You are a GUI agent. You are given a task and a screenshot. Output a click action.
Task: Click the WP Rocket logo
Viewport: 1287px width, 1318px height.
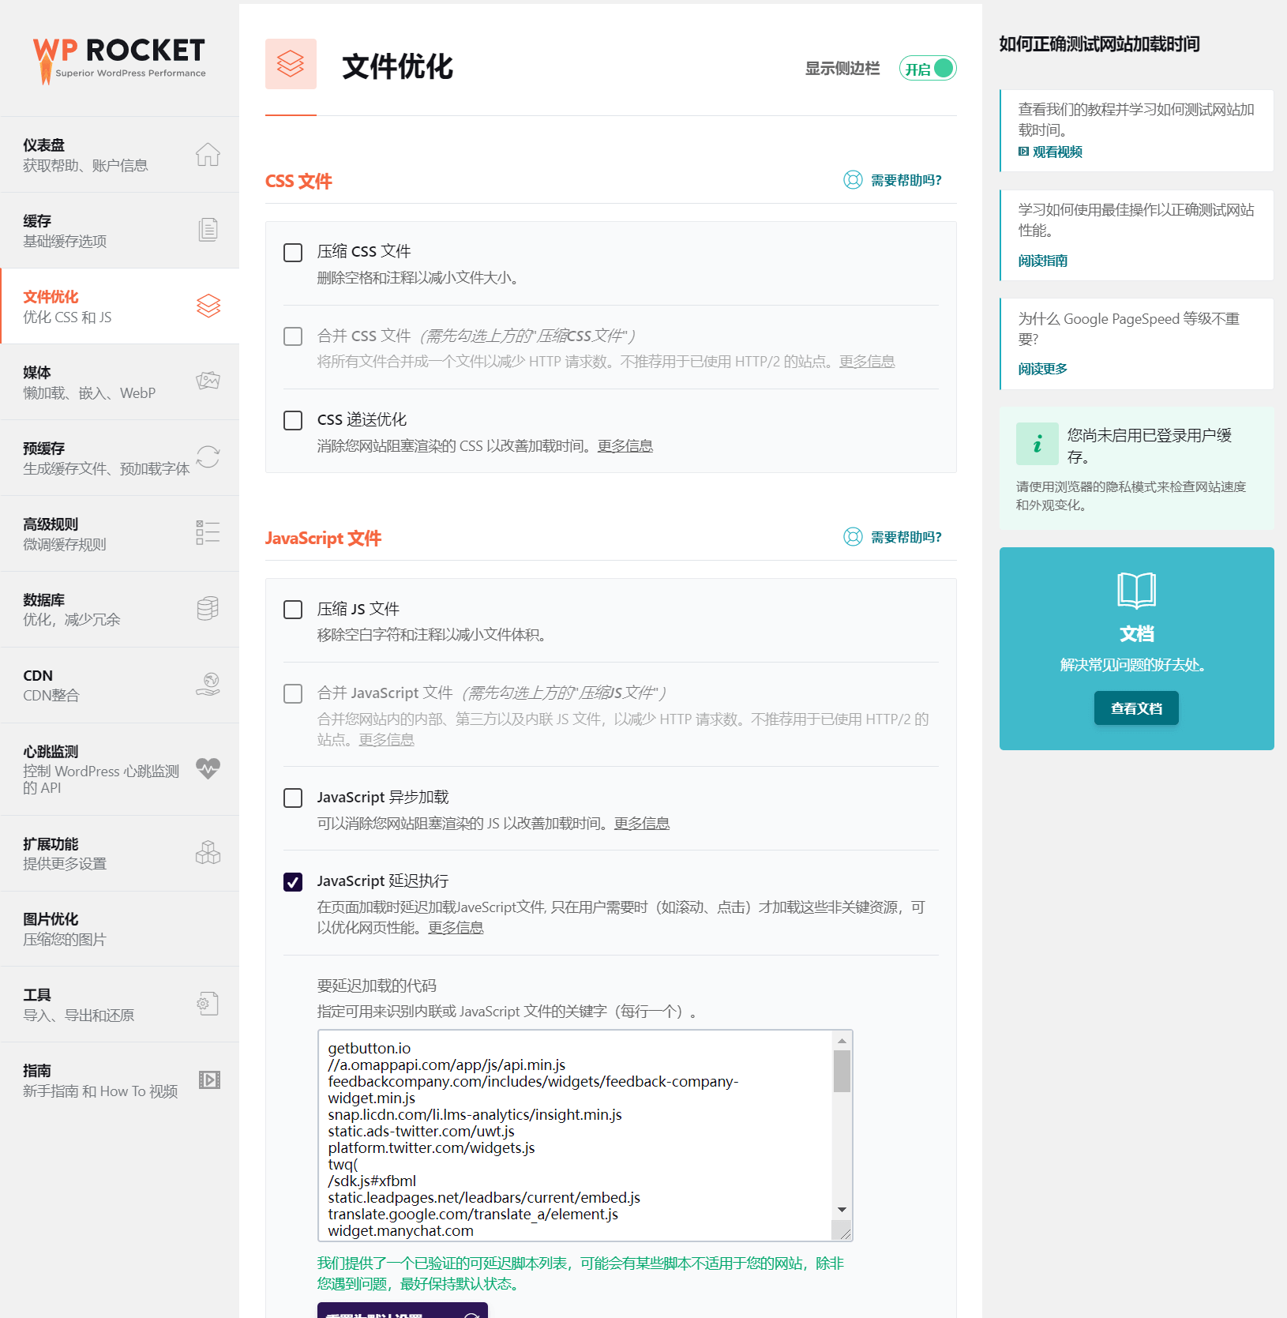(x=119, y=60)
